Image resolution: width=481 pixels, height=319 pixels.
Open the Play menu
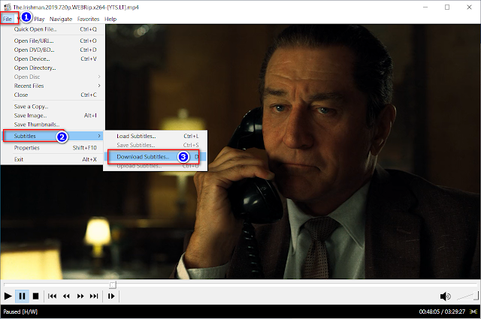click(x=39, y=19)
